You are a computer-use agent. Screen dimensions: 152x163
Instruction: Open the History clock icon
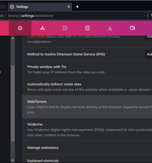coord(65,28)
